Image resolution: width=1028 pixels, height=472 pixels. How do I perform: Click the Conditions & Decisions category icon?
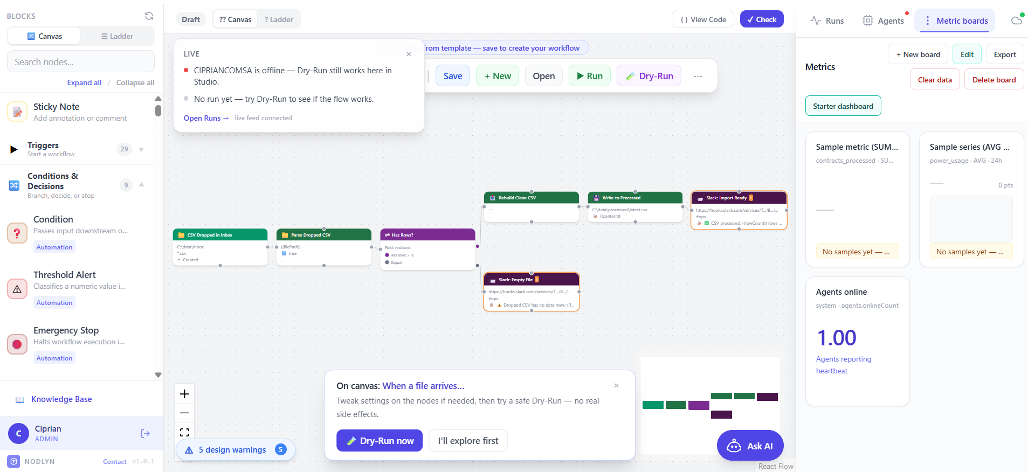point(14,185)
